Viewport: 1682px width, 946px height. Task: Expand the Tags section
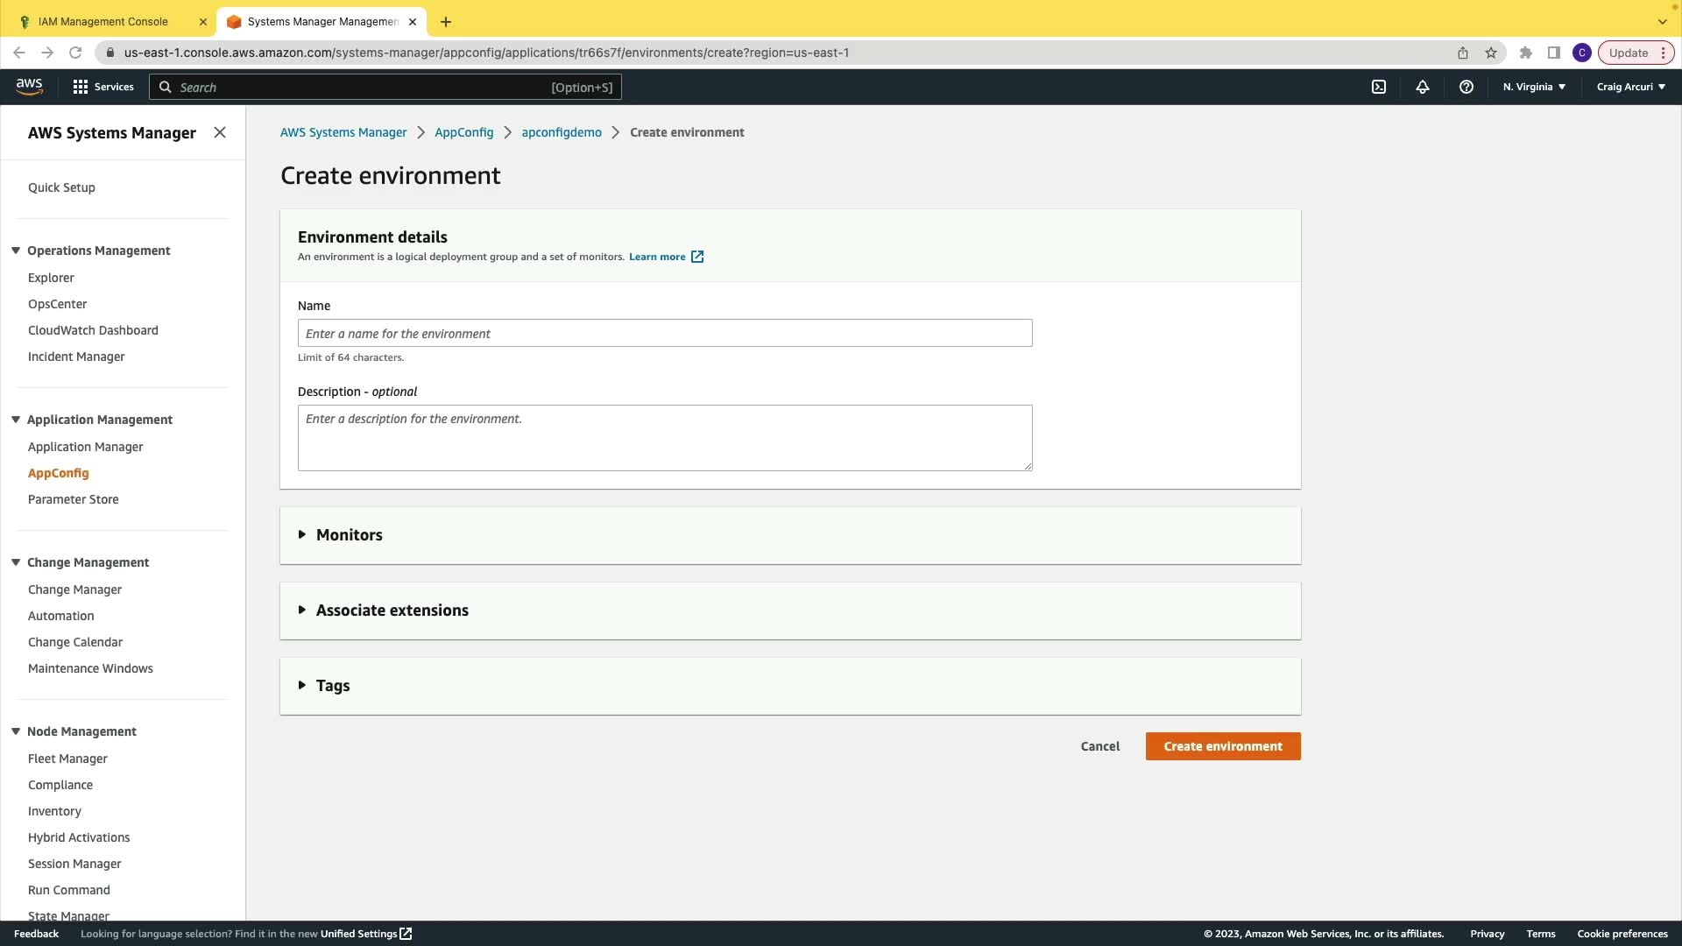(332, 686)
